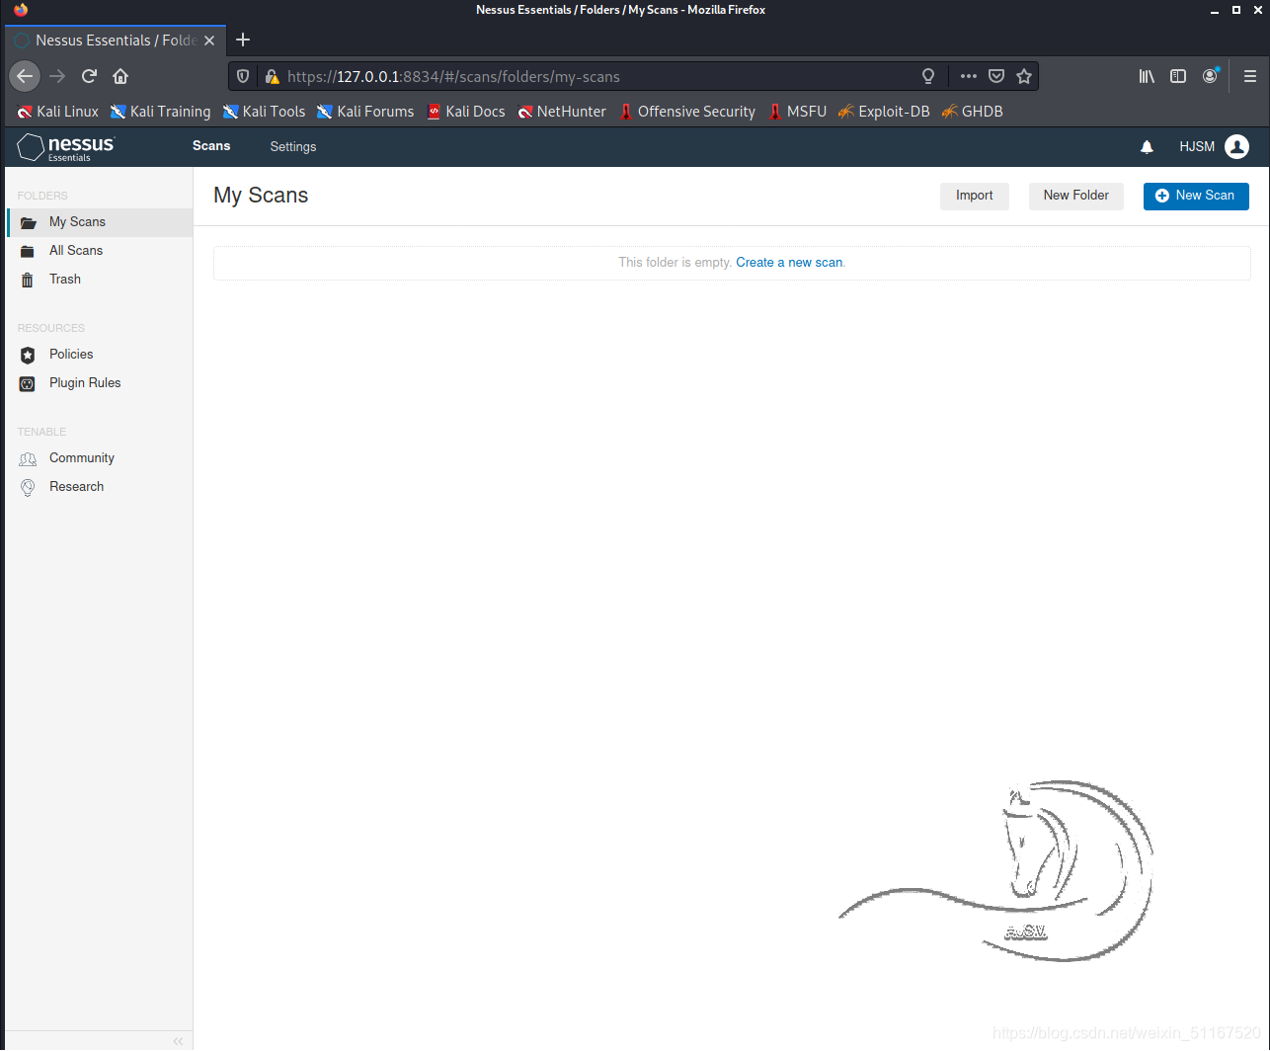Click the Plugin Rules icon
The height and width of the screenshot is (1051, 1270).
pyautogui.click(x=28, y=383)
